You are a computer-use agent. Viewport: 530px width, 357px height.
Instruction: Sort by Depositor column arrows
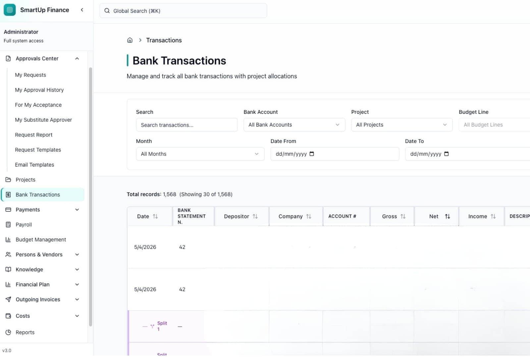[255, 217]
